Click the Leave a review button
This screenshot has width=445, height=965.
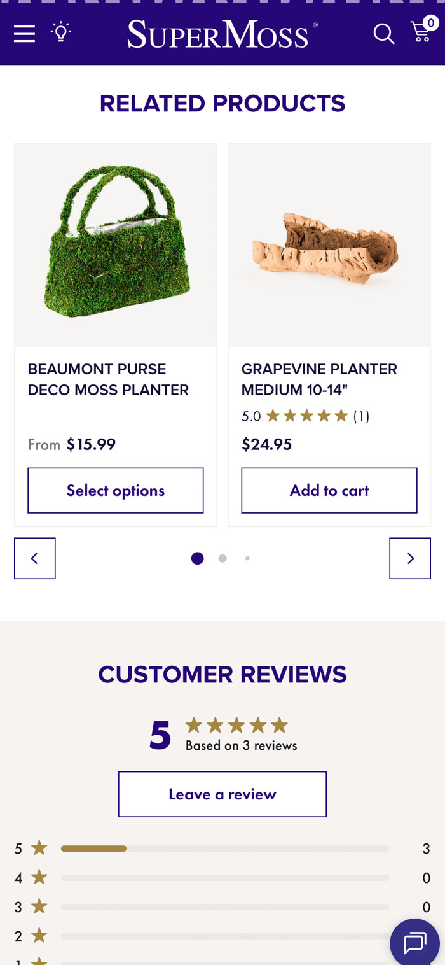pos(222,794)
